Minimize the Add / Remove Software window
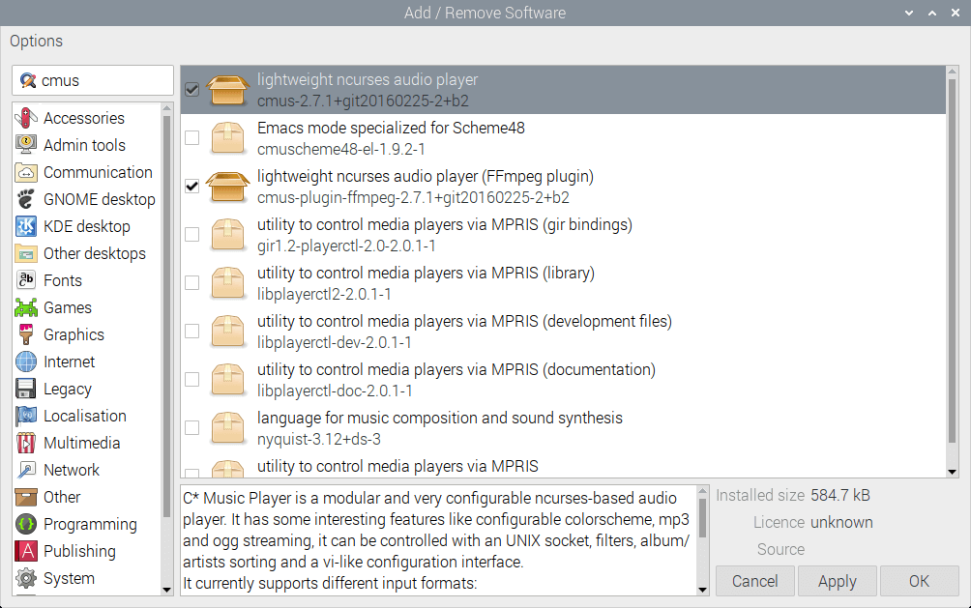The height and width of the screenshot is (608, 971). [x=909, y=13]
